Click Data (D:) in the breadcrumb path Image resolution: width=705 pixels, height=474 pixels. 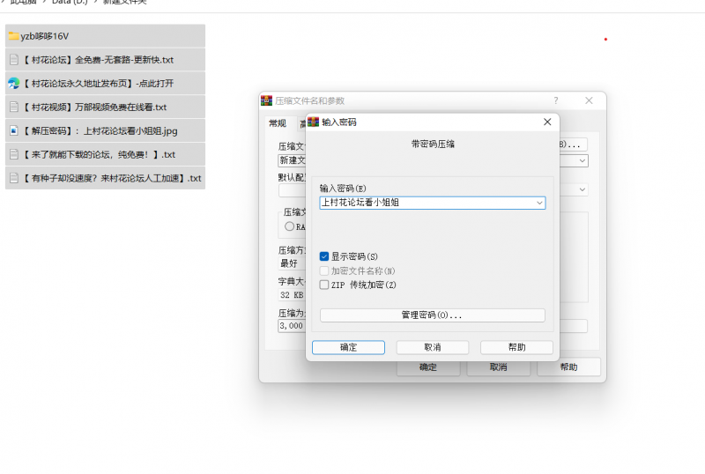pos(65,2)
